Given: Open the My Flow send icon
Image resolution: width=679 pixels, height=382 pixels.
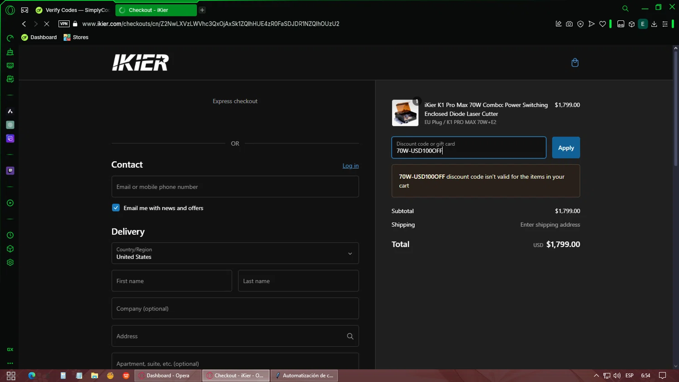Looking at the screenshot, I should (591, 24).
